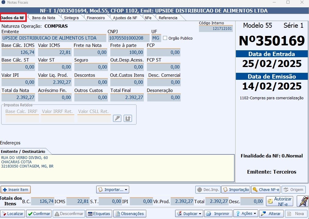The height and width of the screenshot is (219, 309).
Task: Expand the Importar... dropdown
Action: pos(113,189)
